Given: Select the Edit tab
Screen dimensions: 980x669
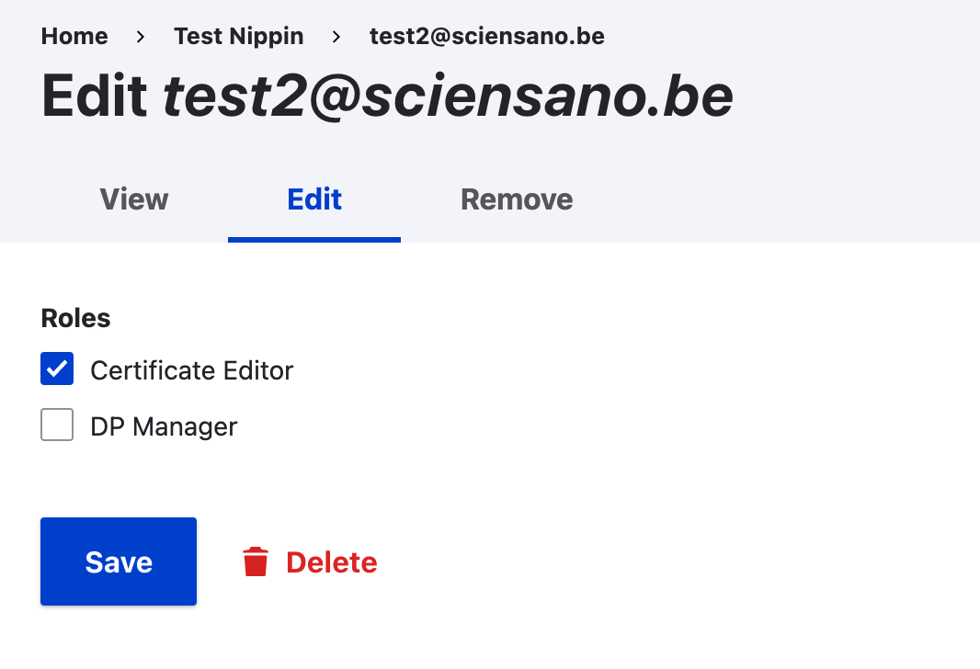Looking at the screenshot, I should coord(314,199).
